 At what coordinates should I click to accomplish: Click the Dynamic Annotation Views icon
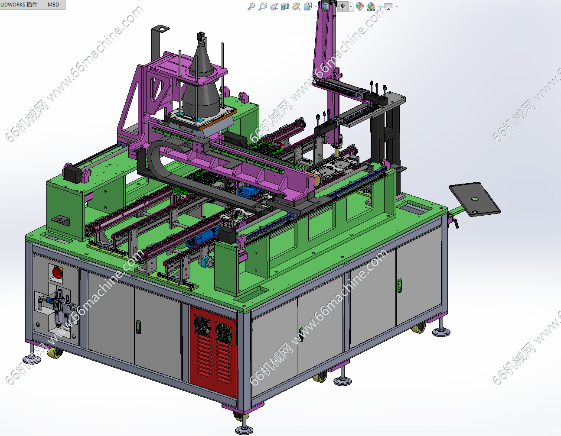tap(297, 6)
